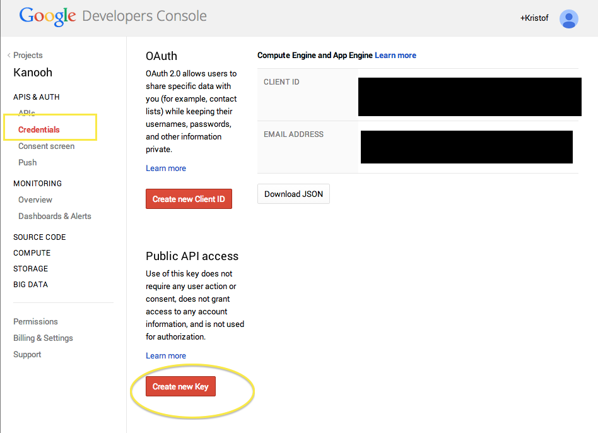Viewport: 598px width, 433px height.
Task: Expand the MONITORING section
Action: click(37, 184)
